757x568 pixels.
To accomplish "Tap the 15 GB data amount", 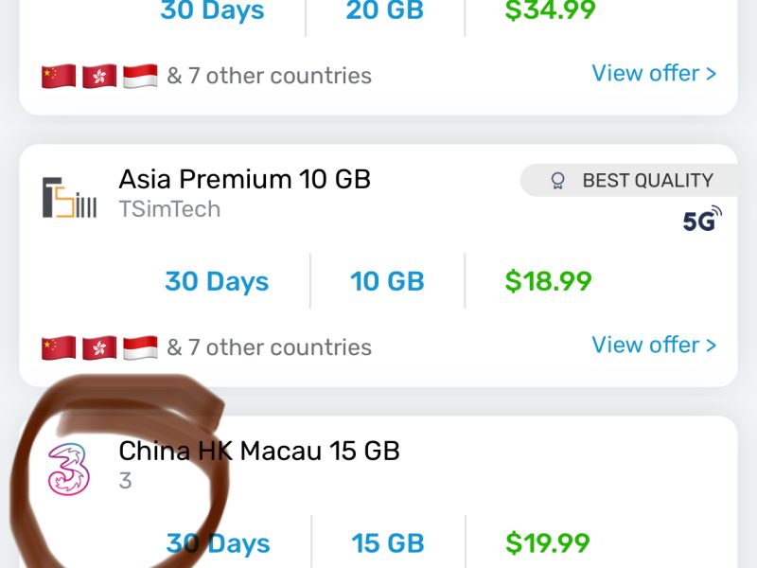I will [387, 543].
